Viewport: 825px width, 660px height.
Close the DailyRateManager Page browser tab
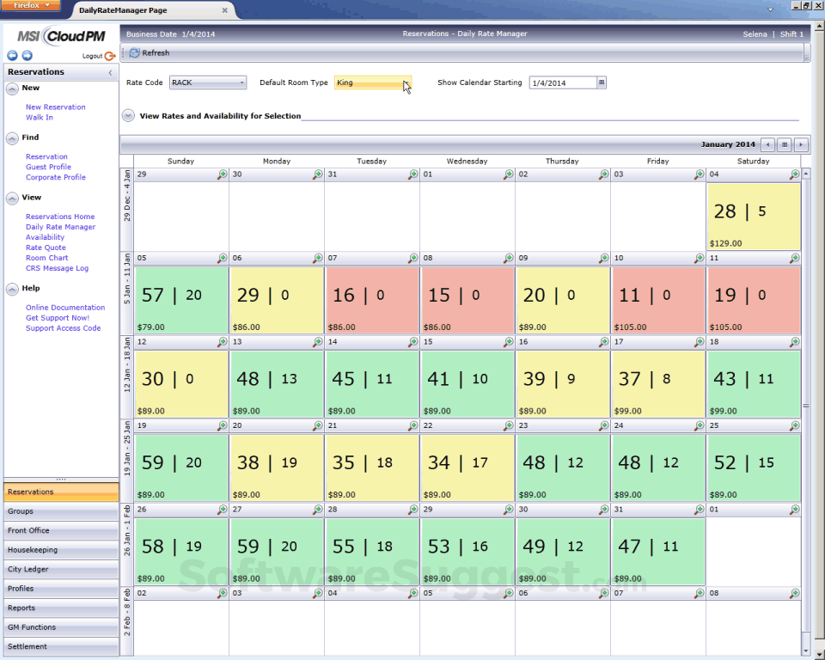[224, 10]
